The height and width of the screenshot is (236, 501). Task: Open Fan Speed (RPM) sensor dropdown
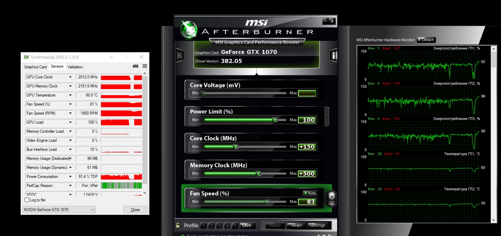pyautogui.click(x=70, y=113)
